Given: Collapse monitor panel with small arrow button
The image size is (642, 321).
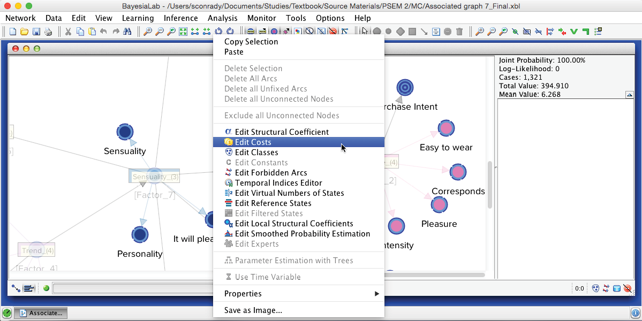Looking at the screenshot, I should click(630, 95).
